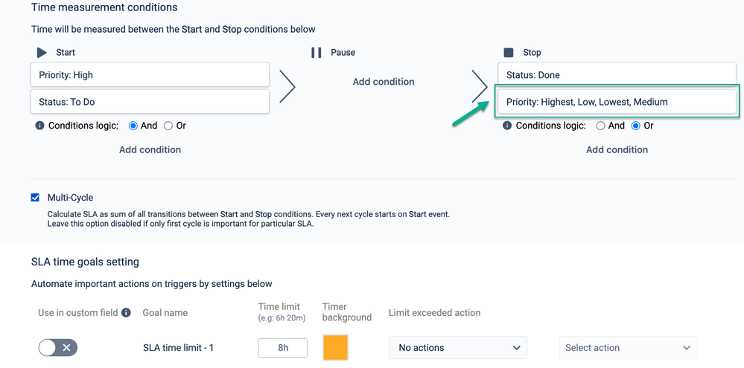Add condition under Start section

pos(150,149)
